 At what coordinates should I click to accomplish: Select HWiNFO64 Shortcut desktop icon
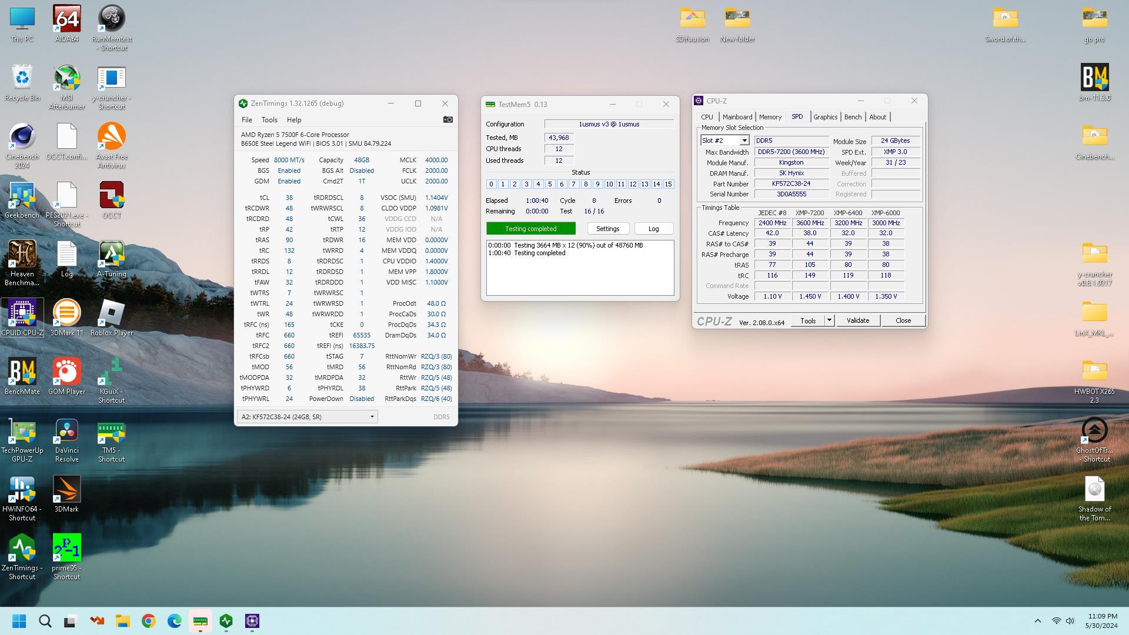coord(22,498)
